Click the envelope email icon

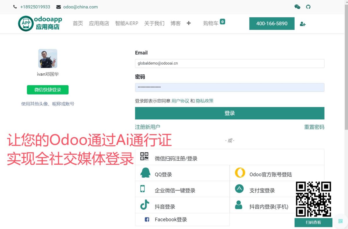tap(59, 7)
